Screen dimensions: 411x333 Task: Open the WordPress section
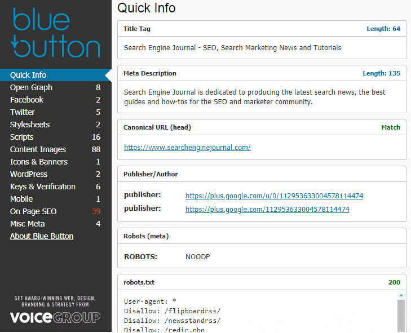(x=29, y=174)
